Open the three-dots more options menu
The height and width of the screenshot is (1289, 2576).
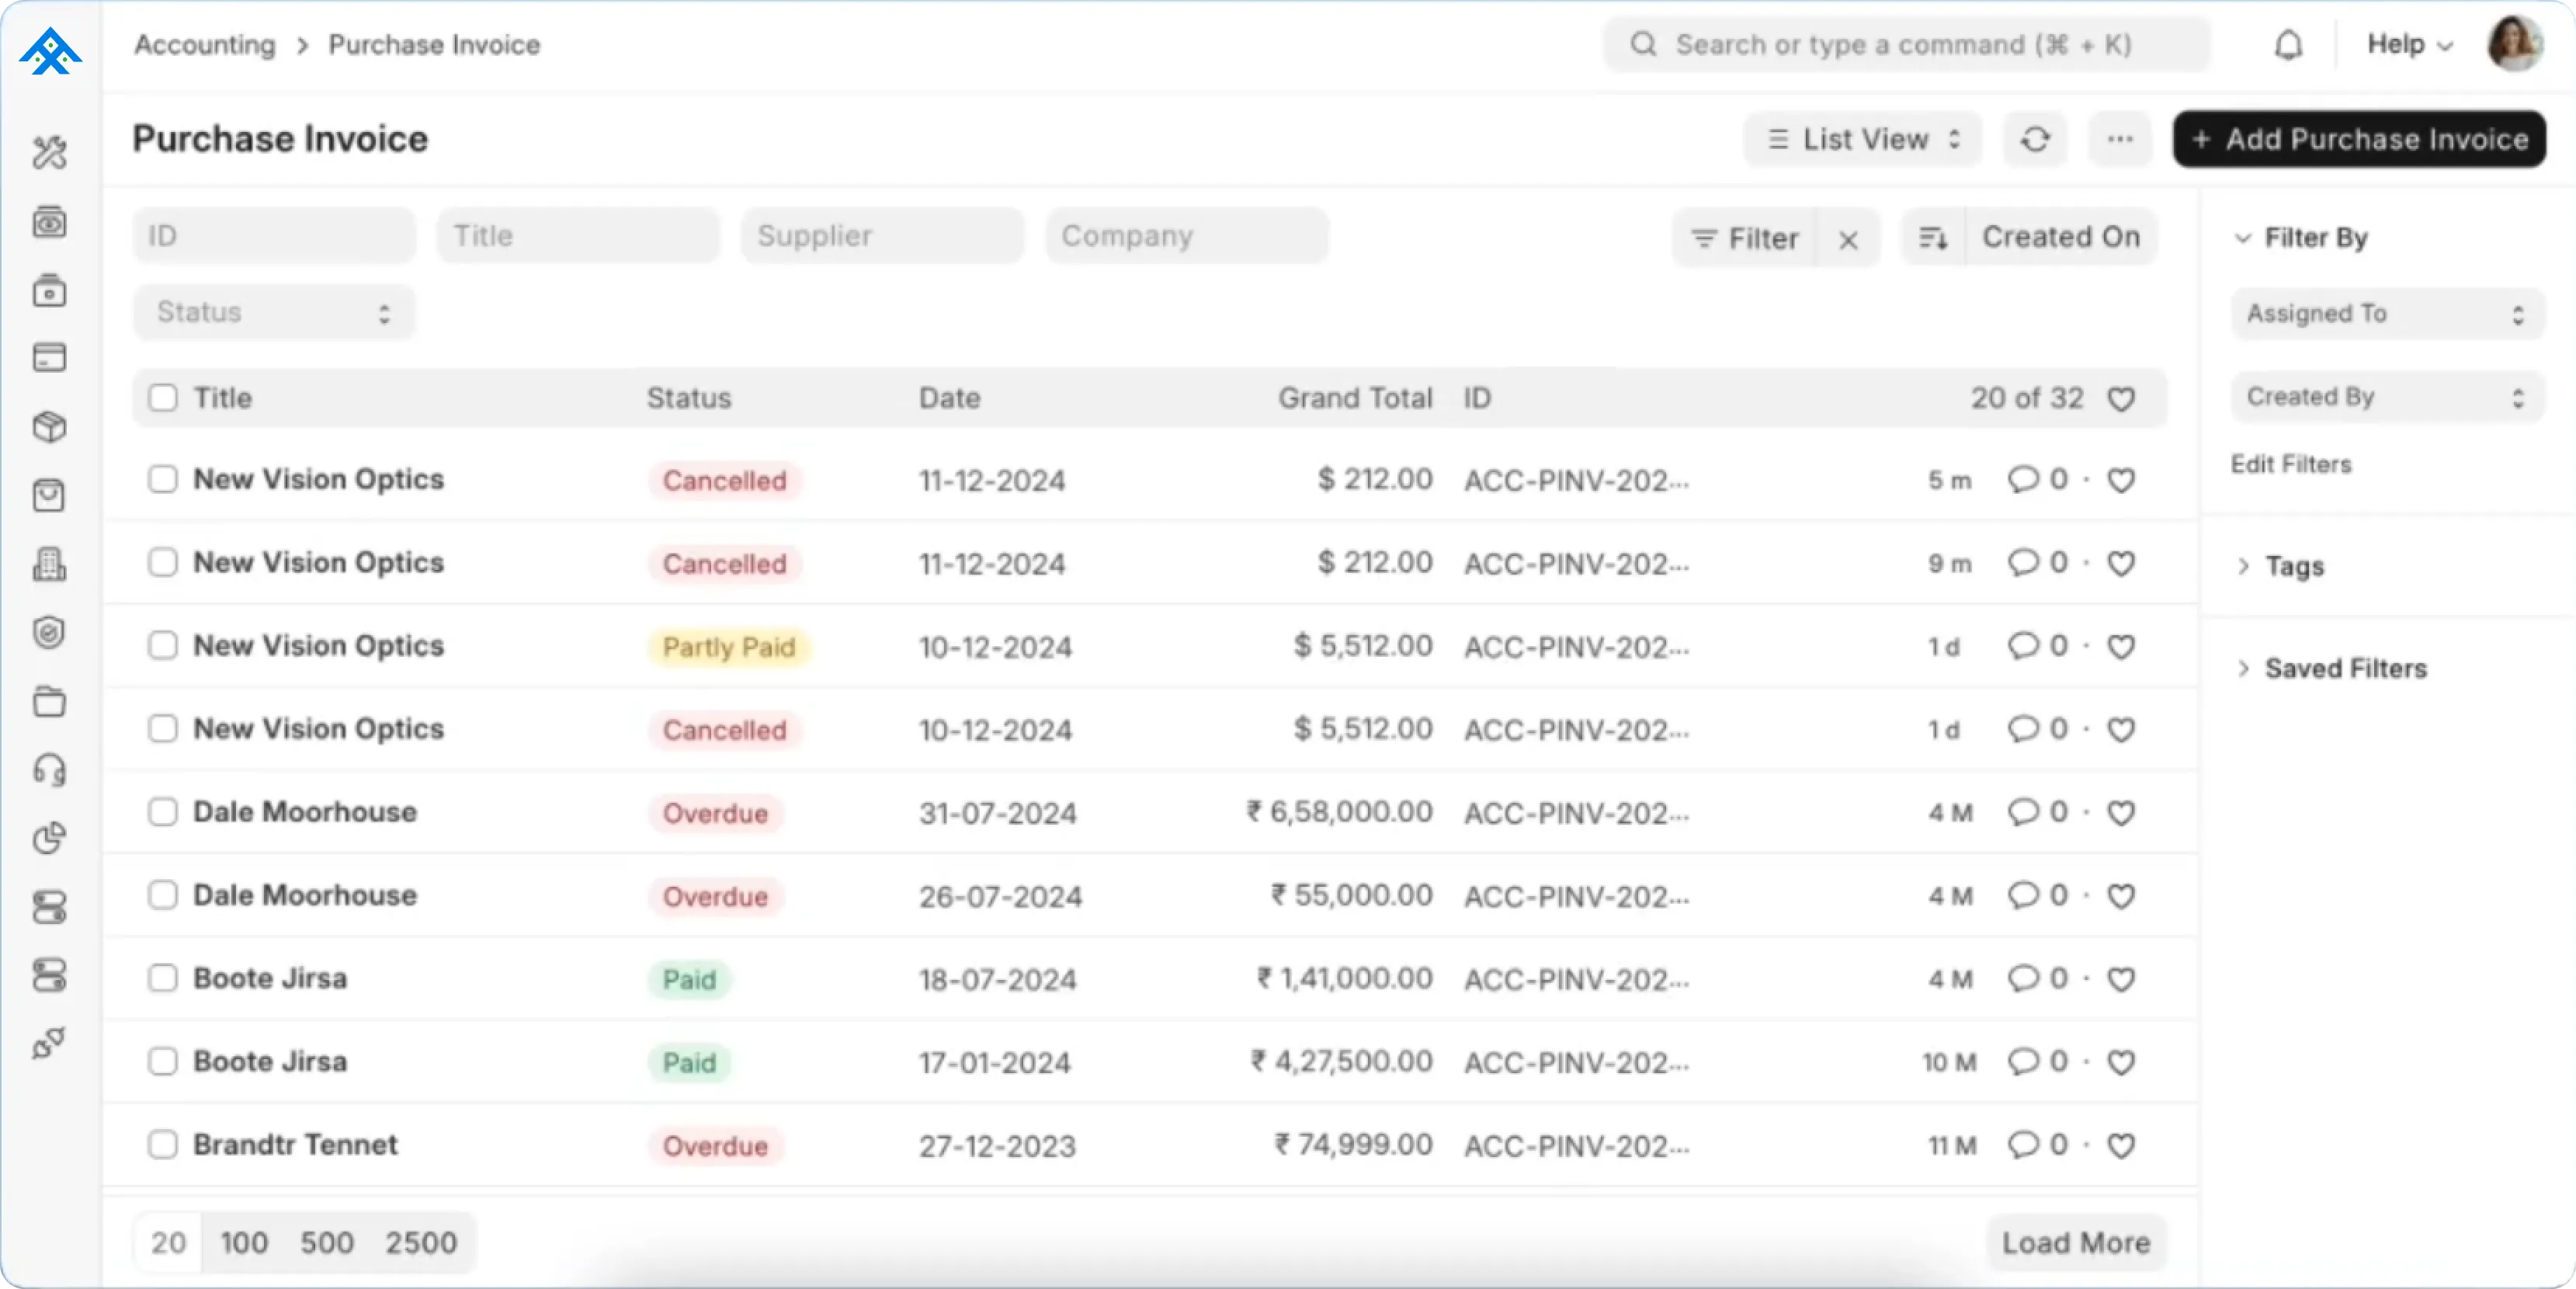[x=2120, y=139]
